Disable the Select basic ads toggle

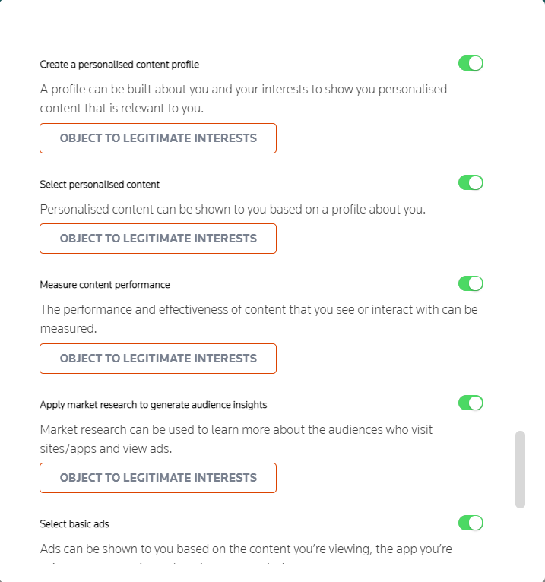[471, 523]
